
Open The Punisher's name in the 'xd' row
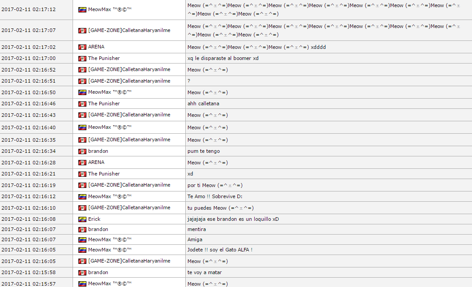pos(104,174)
